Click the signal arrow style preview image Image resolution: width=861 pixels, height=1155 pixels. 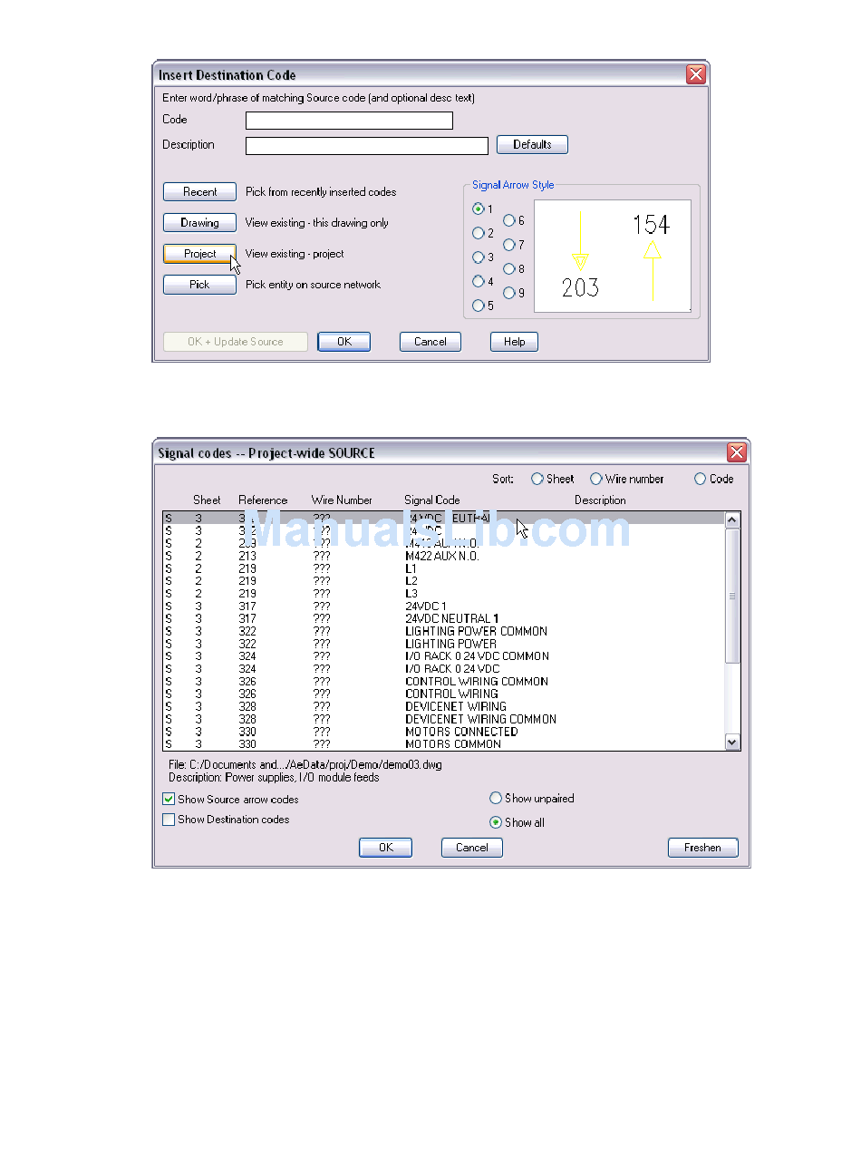pos(612,257)
